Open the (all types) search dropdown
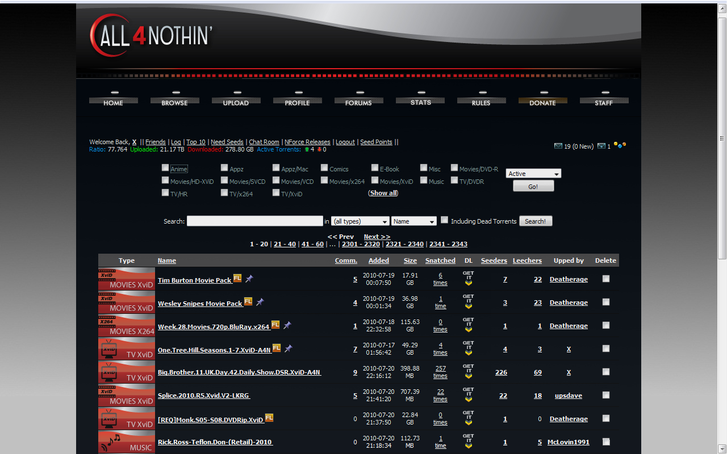 pyautogui.click(x=360, y=221)
